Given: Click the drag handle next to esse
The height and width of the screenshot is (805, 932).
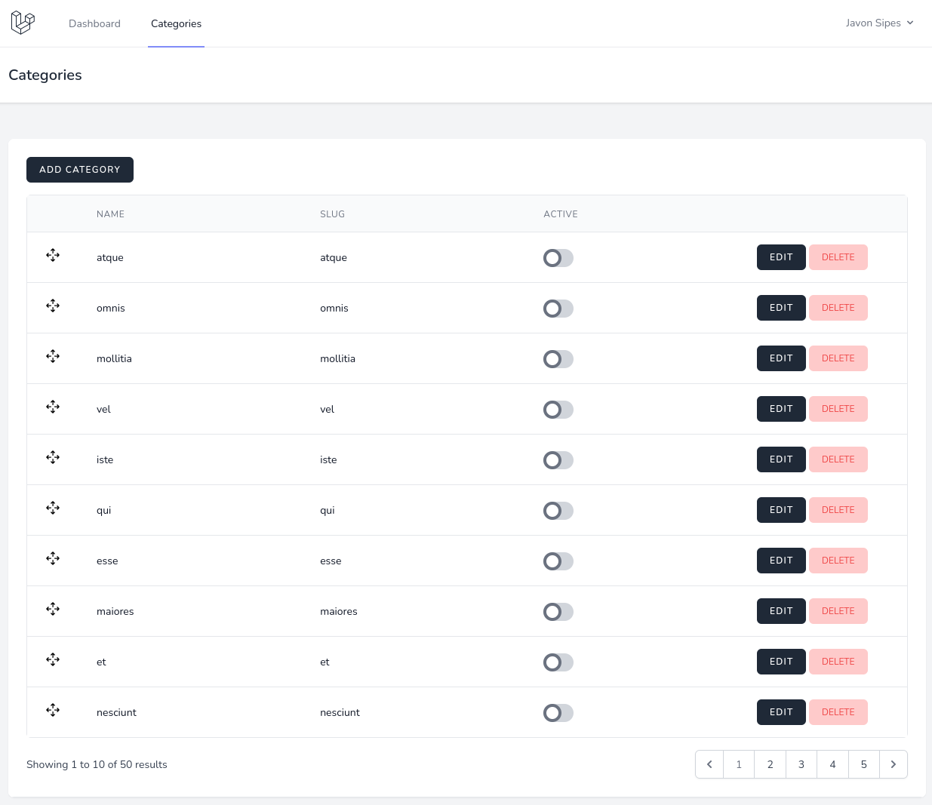Looking at the screenshot, I should pyautogui.click(x=53, y=558).
